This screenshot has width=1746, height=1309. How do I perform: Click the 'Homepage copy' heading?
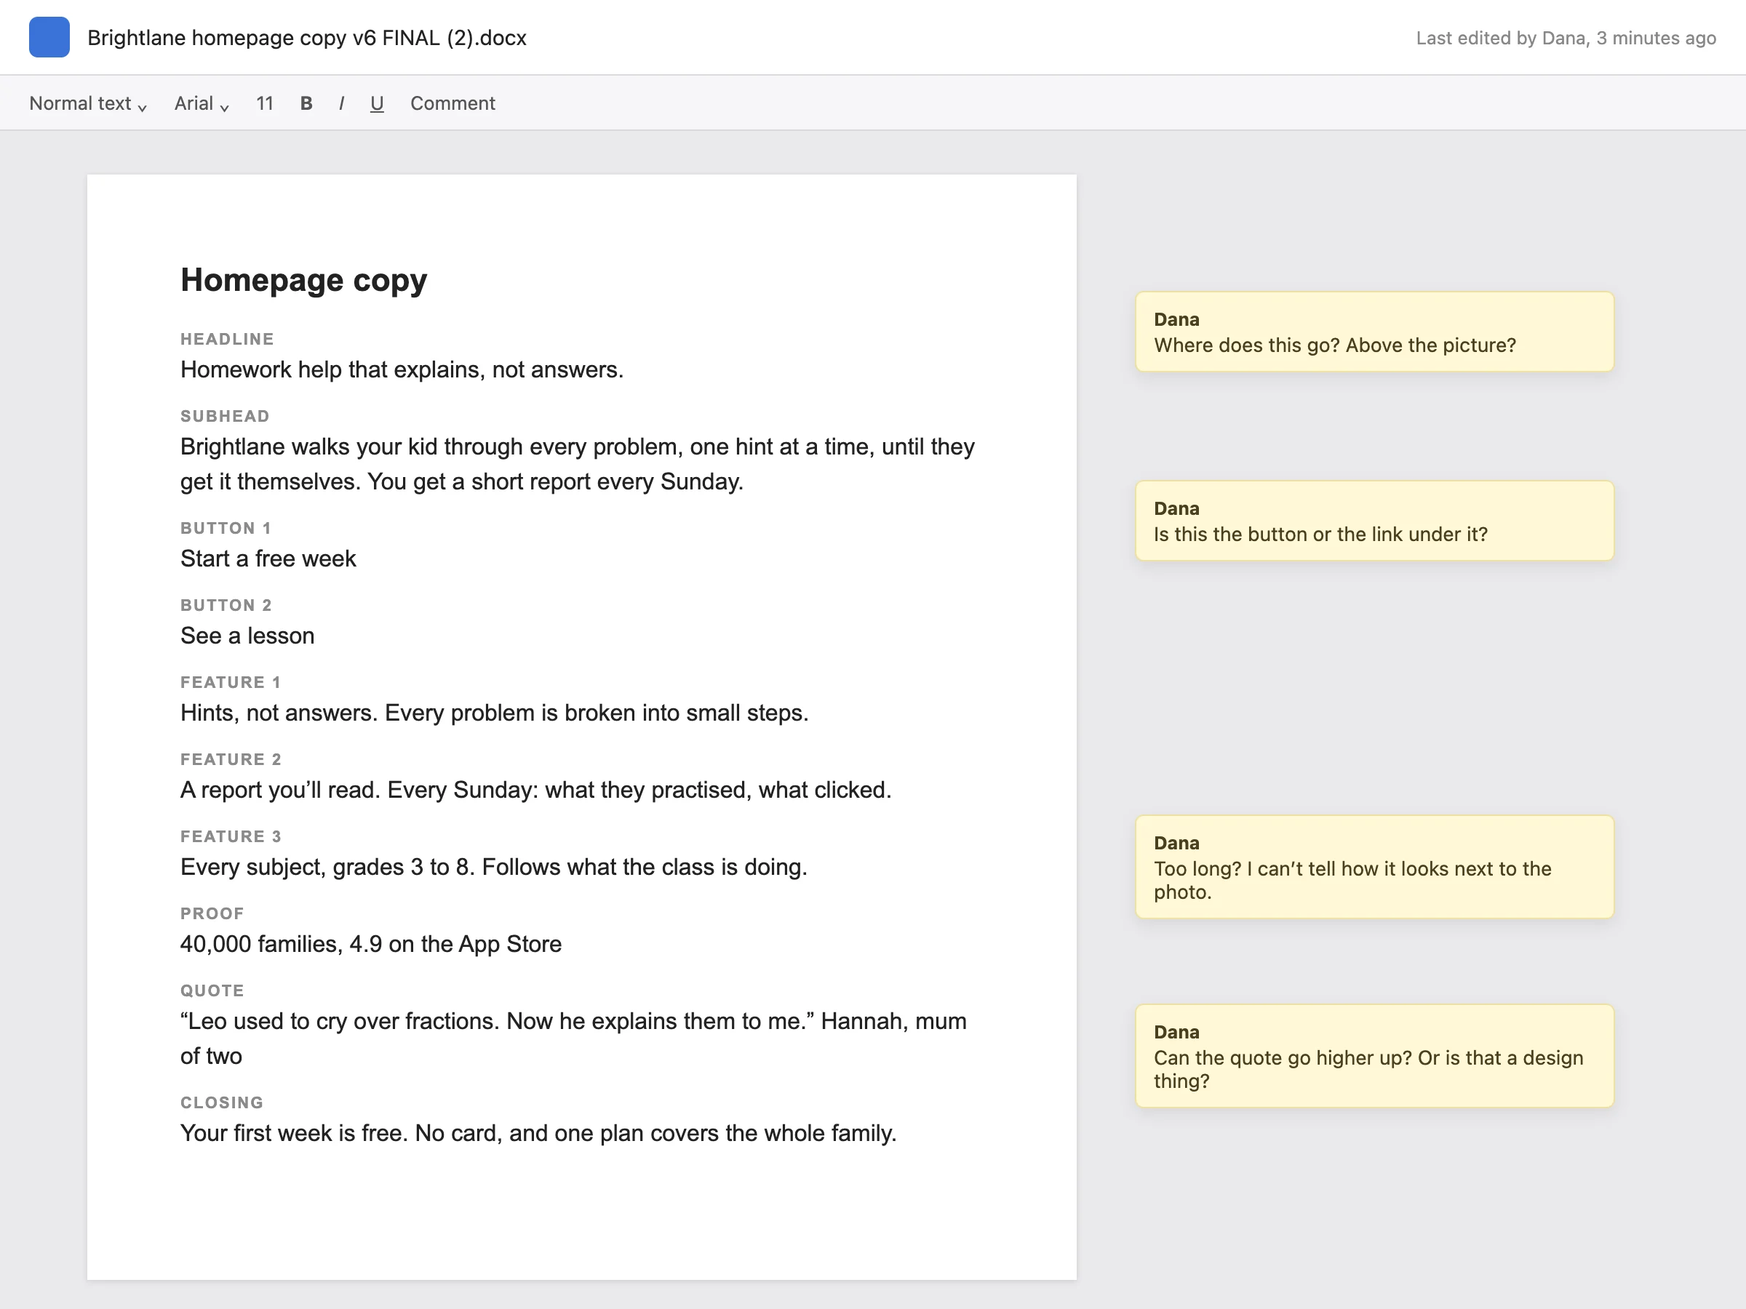click(304, 280)
